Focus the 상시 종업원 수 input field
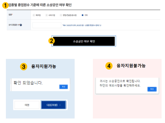Viewport: 165px width, 123px height. point(47,25)
